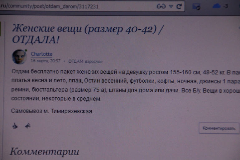Open the "ОТДАМ взрослое" category link
Screen dimensions: 240x160
pyautogui.click(x=85, y=61)
